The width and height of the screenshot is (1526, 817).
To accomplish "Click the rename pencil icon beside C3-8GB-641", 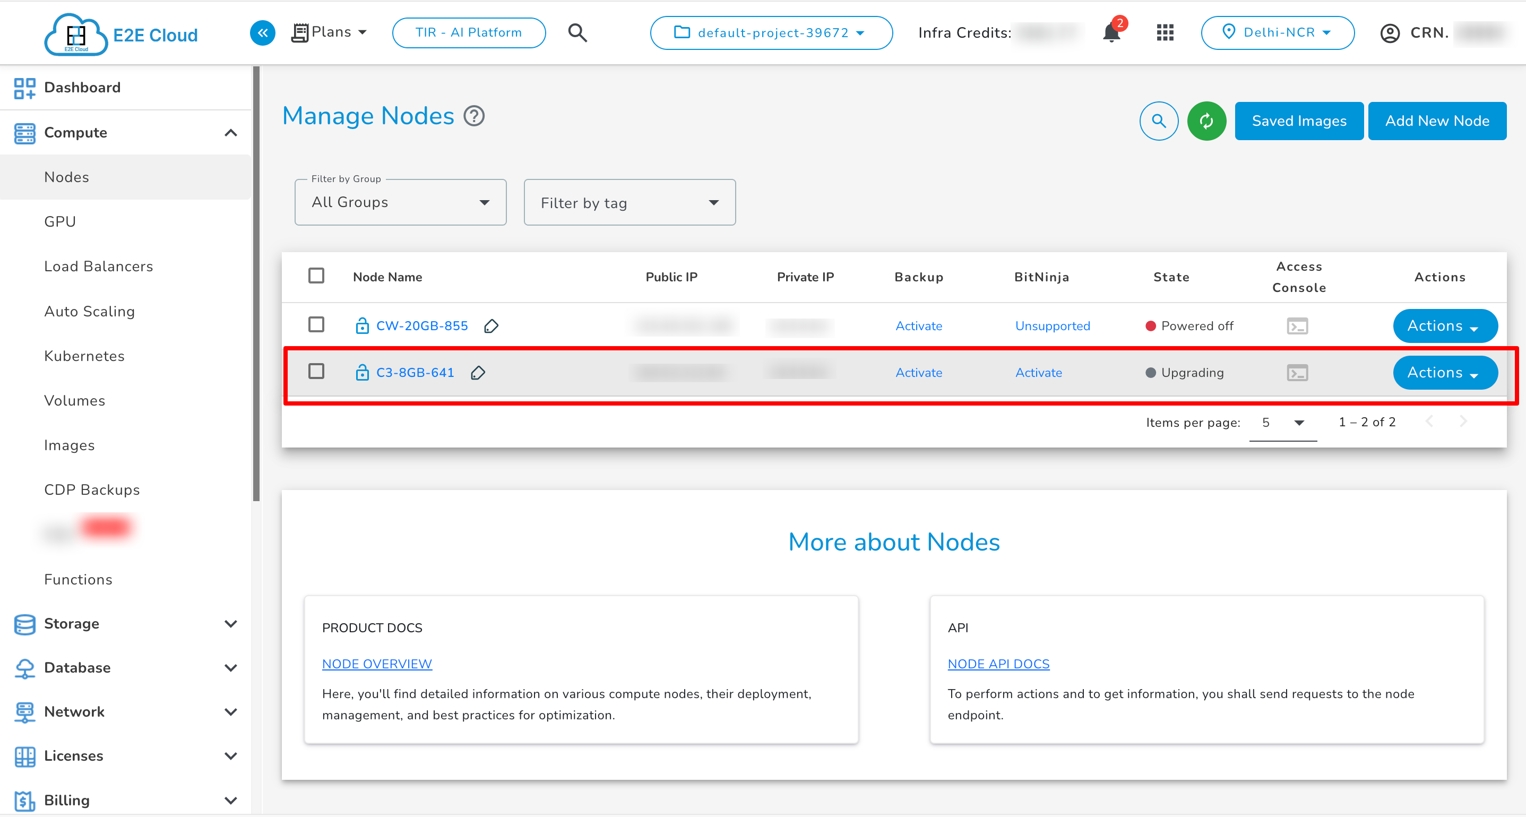I will coord(479,373).
